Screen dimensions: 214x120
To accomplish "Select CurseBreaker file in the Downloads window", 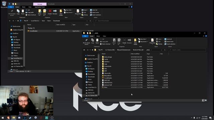I will click(x=60, y=31).
